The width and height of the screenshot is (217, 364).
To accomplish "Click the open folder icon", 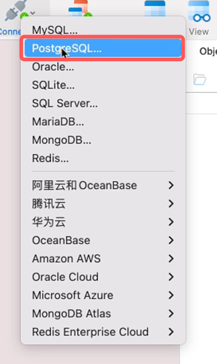I will click(x=199, y=80).
